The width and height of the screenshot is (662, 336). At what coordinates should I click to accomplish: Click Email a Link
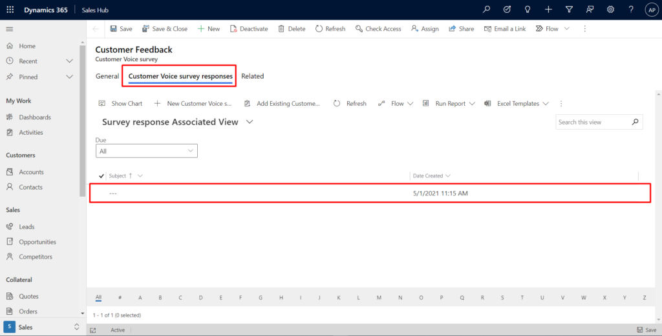coord(505,28)
